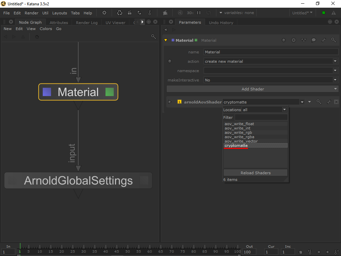Screen dimensions: 341x256
Task: Click the recycle flush caches icon
Action: pyautogui.click(x=120, y=13)
